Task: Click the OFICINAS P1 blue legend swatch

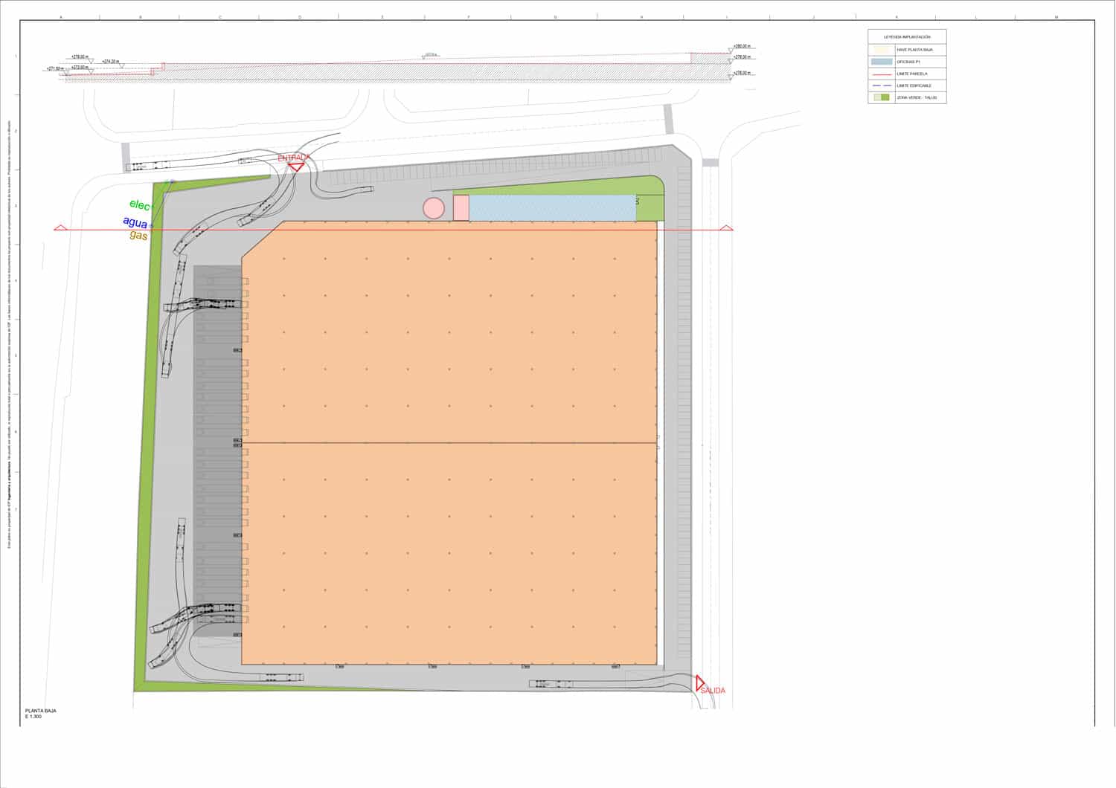Action: tap(882, 62)
